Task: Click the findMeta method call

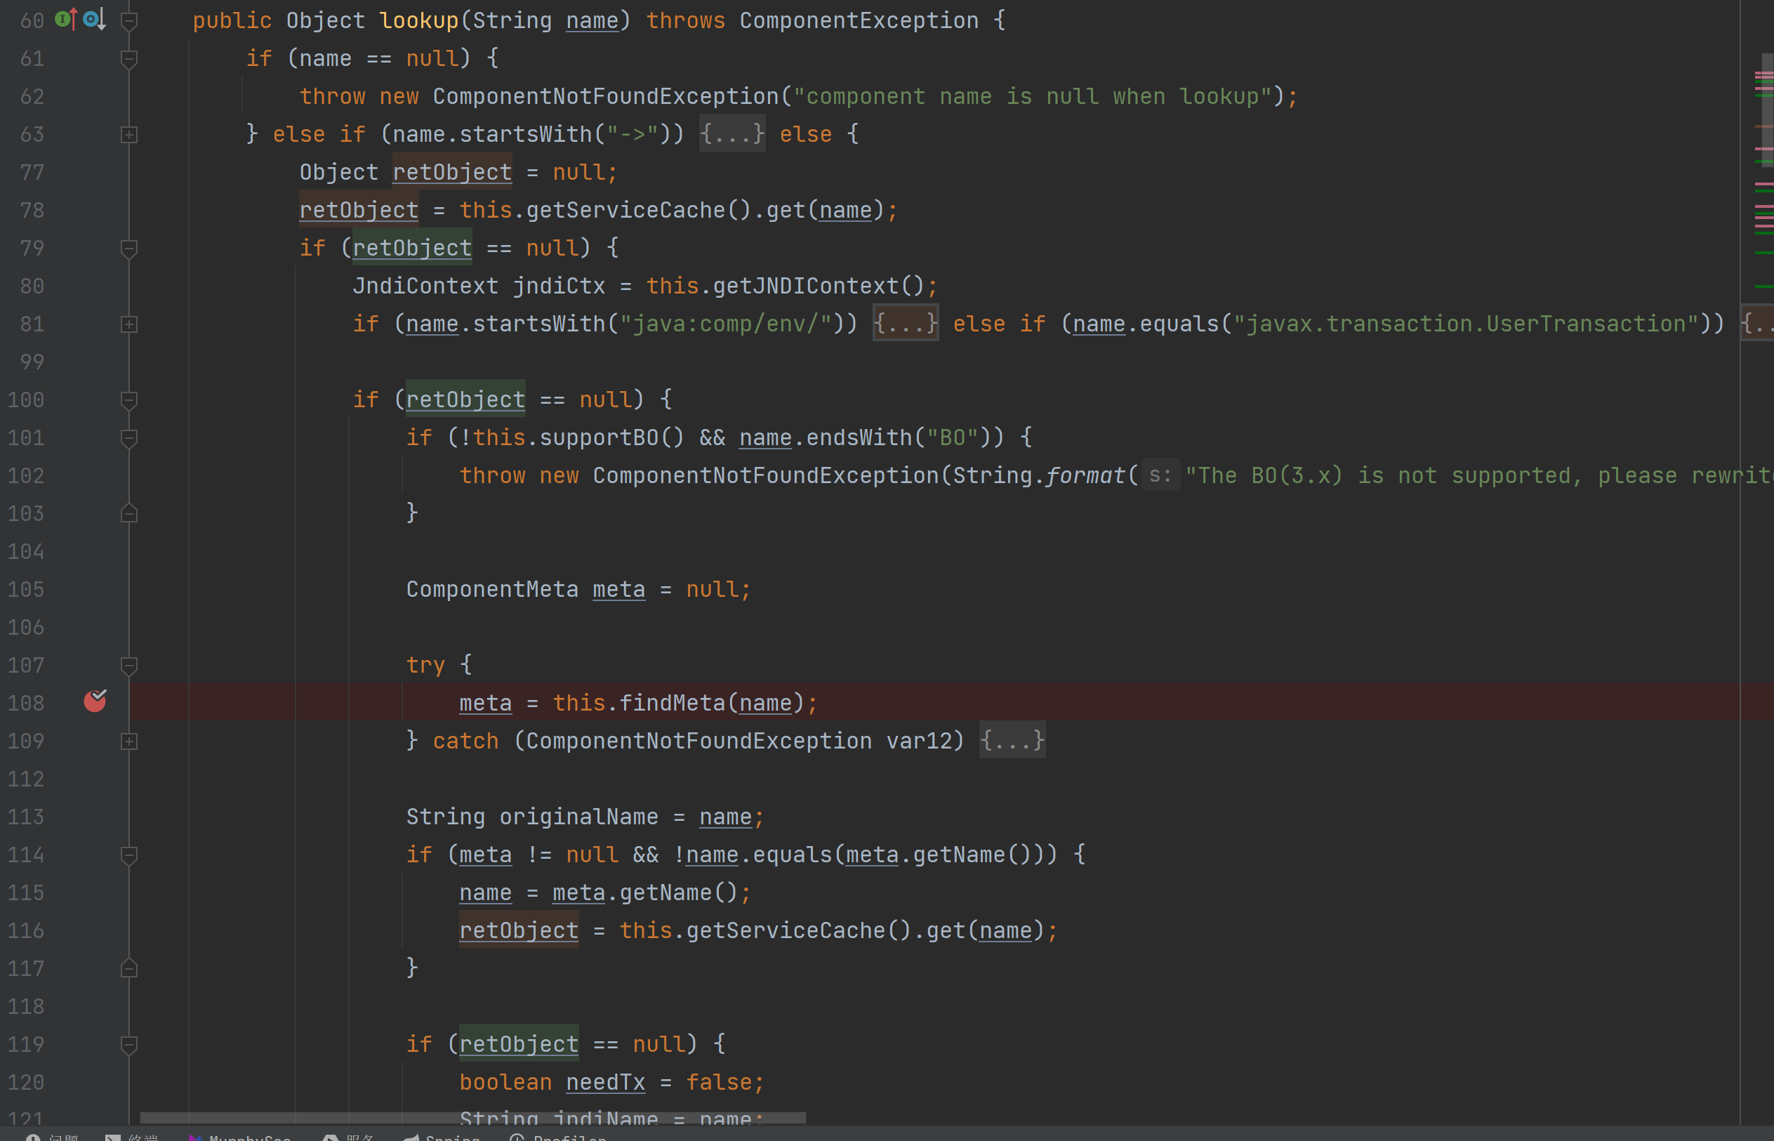Action: tap(671, 702)
